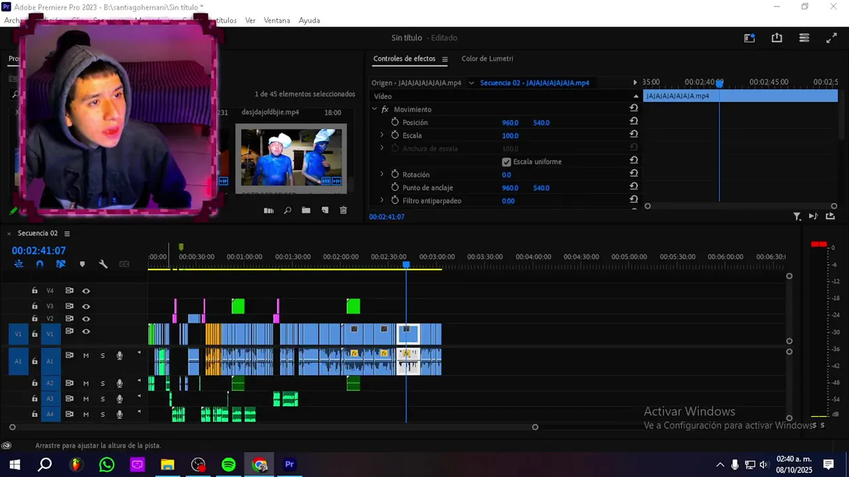Screen dimensions: 849x477
Task: Click the filter properties funnel icon
Action: (797, 217)
